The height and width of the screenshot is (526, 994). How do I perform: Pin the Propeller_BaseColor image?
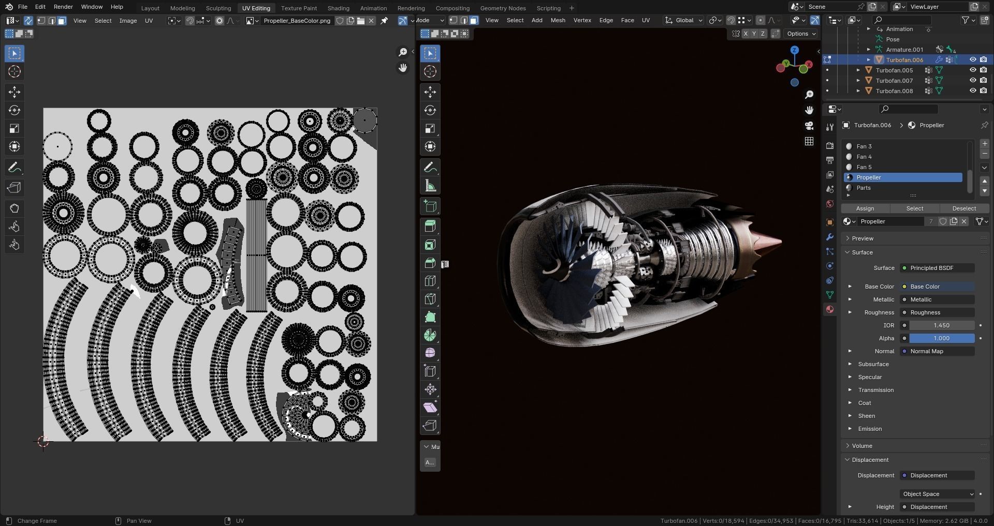[384, 21]
